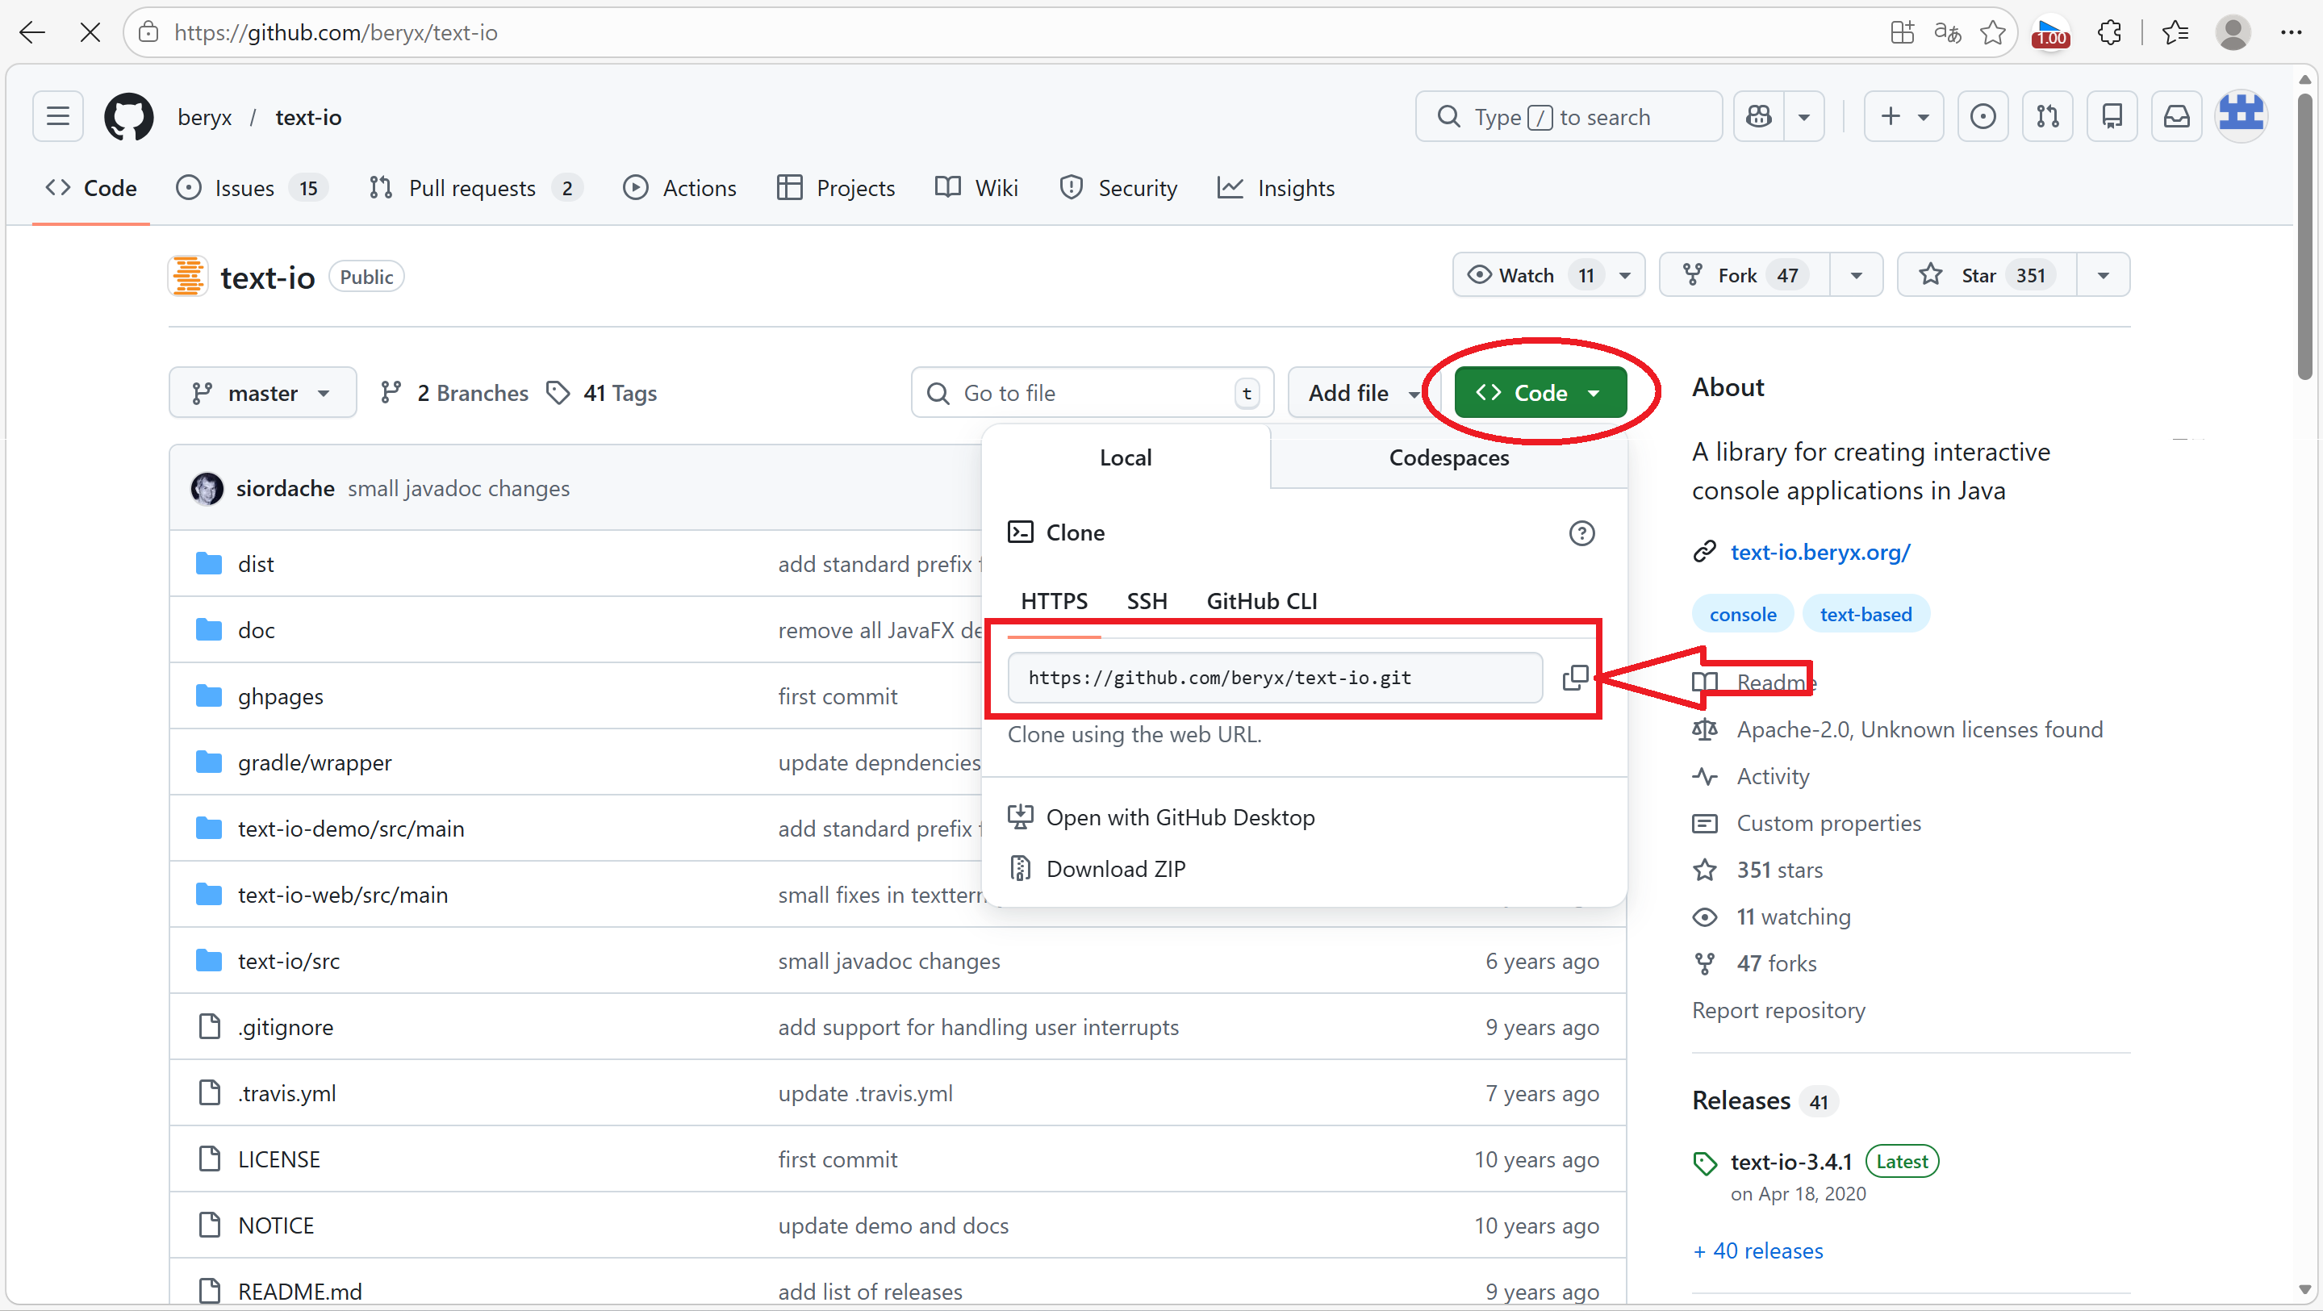Screen dimensions: 2323x1311
Task: Open the GitHub homepage via Octocat logo
Action: (x=129, y=117)
